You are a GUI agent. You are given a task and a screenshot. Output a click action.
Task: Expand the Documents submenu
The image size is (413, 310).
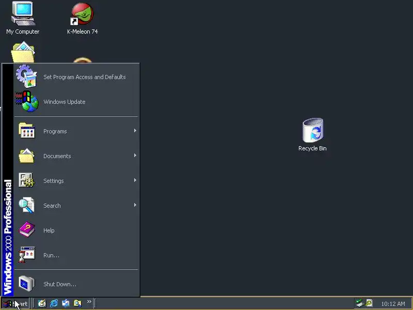point(76,156)
